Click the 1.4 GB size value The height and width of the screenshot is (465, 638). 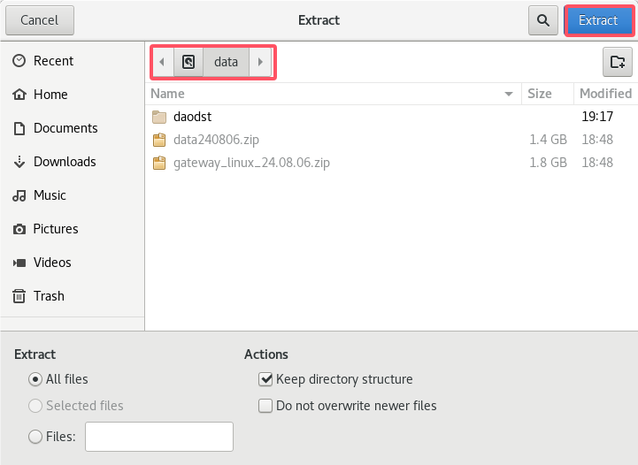[x=548, y=140]
